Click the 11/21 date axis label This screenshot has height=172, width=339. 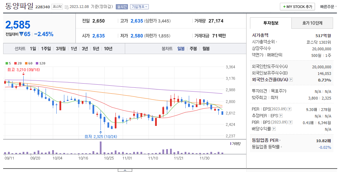pos(179,158)
